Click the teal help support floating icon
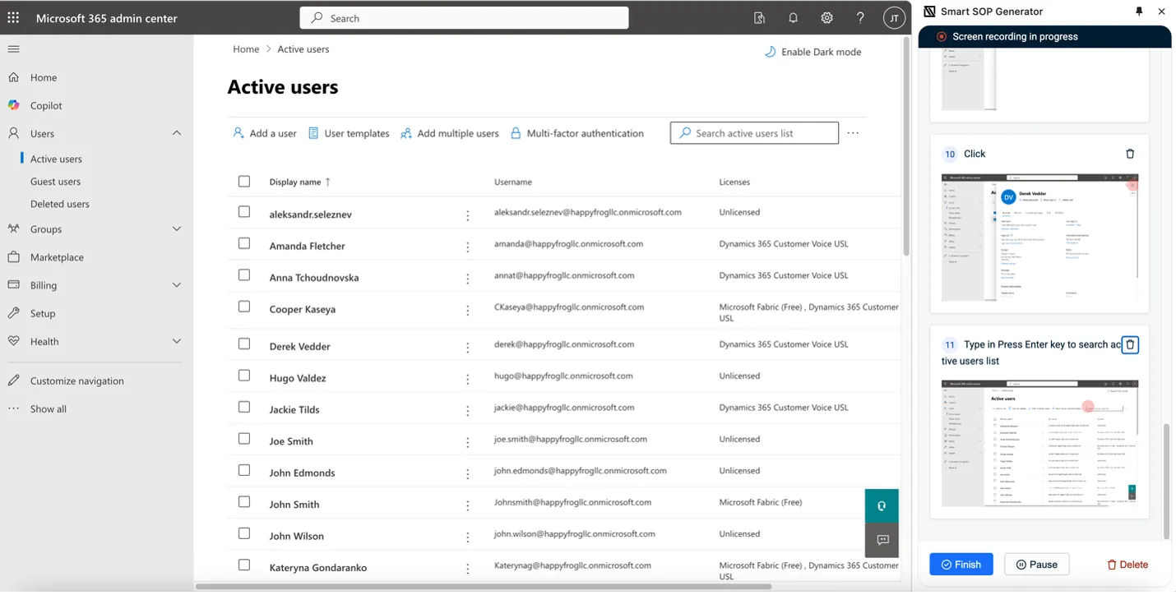The width and height of the screenshot is (1176, 595). click(882, 506)
